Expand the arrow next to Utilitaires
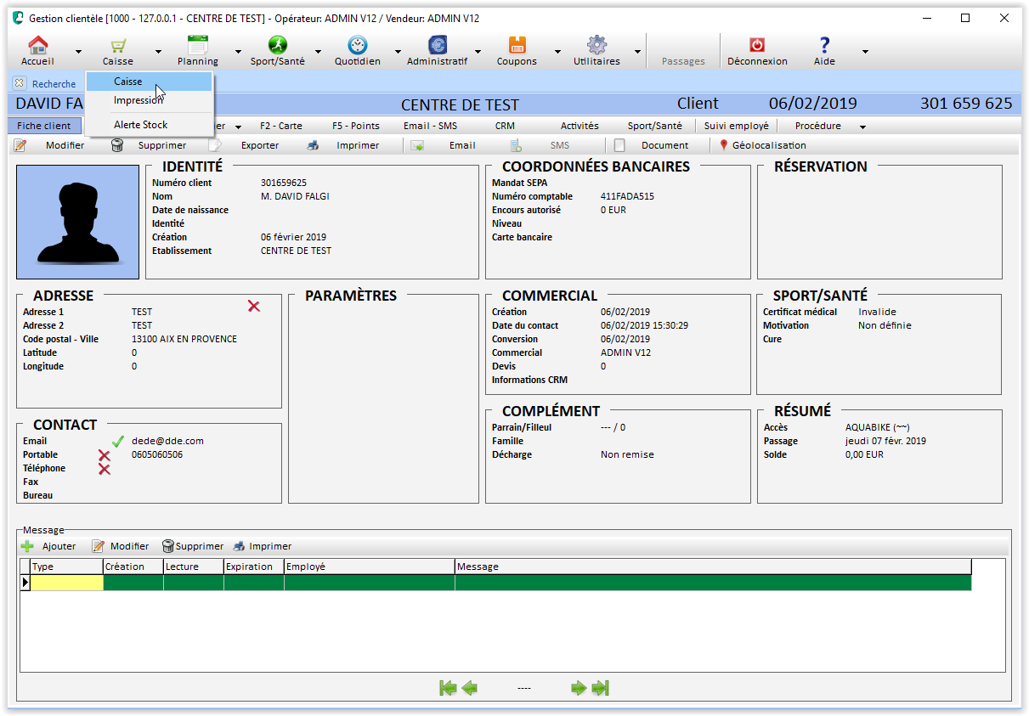The width and height of the screenshot is (1029, 716). [x=637, y=52]
